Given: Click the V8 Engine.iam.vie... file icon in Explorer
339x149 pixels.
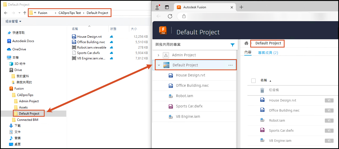Looking at the screenshot, I should pyautogui.click(x=74, y=58).
